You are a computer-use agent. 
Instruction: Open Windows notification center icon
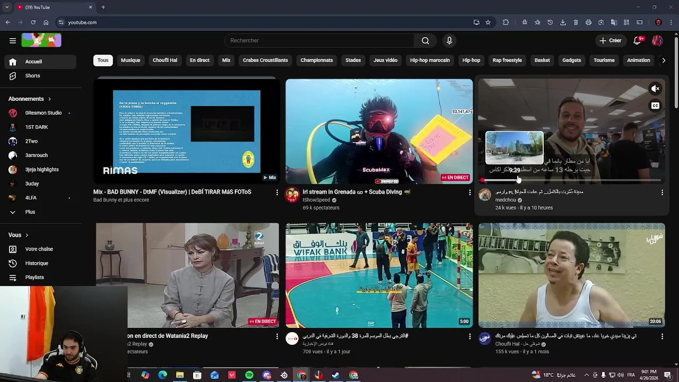(x=667, y=375)
